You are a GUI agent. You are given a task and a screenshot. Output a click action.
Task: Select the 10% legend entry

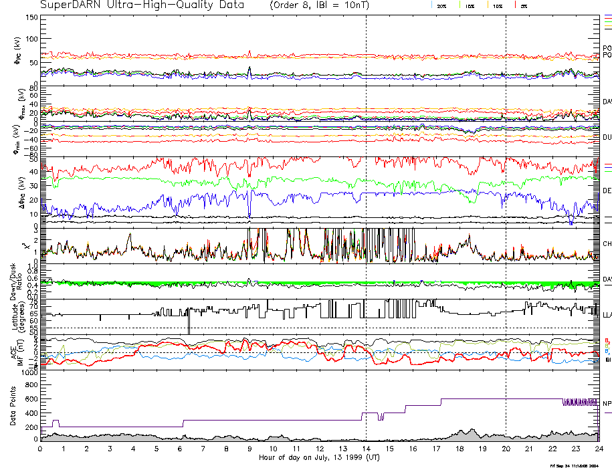497,5
